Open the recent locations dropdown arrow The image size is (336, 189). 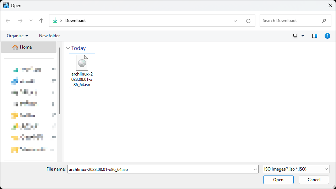click(x=31, y=21)
